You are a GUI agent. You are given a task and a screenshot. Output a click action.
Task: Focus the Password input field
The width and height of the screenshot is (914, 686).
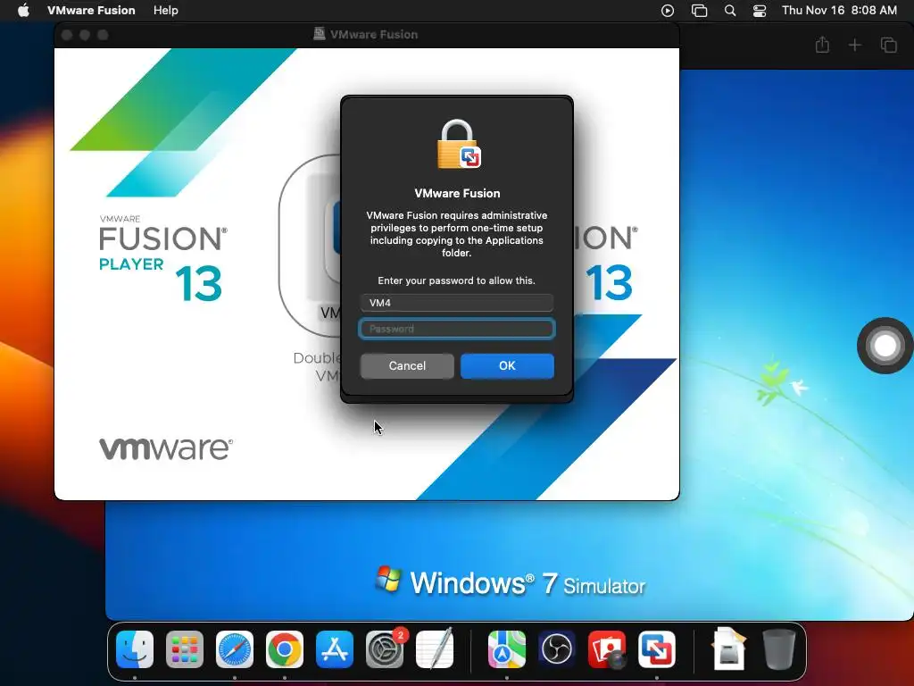(456, 329)
